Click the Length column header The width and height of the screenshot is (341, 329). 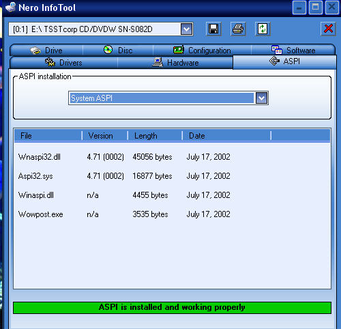point(155,136)
